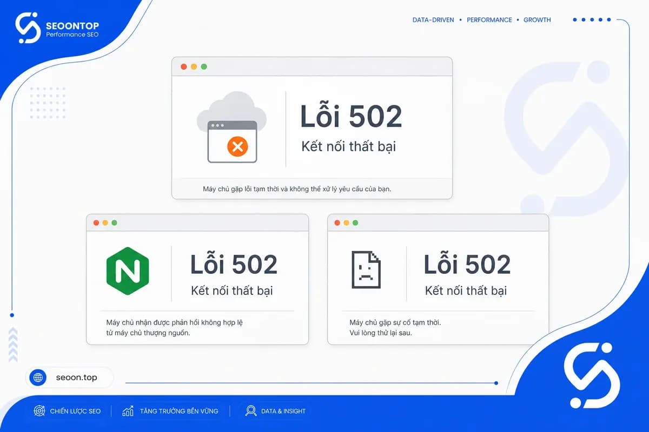Click yellow dot in Nginx error window
Screen dimensions: 649x432
[105, 222]
